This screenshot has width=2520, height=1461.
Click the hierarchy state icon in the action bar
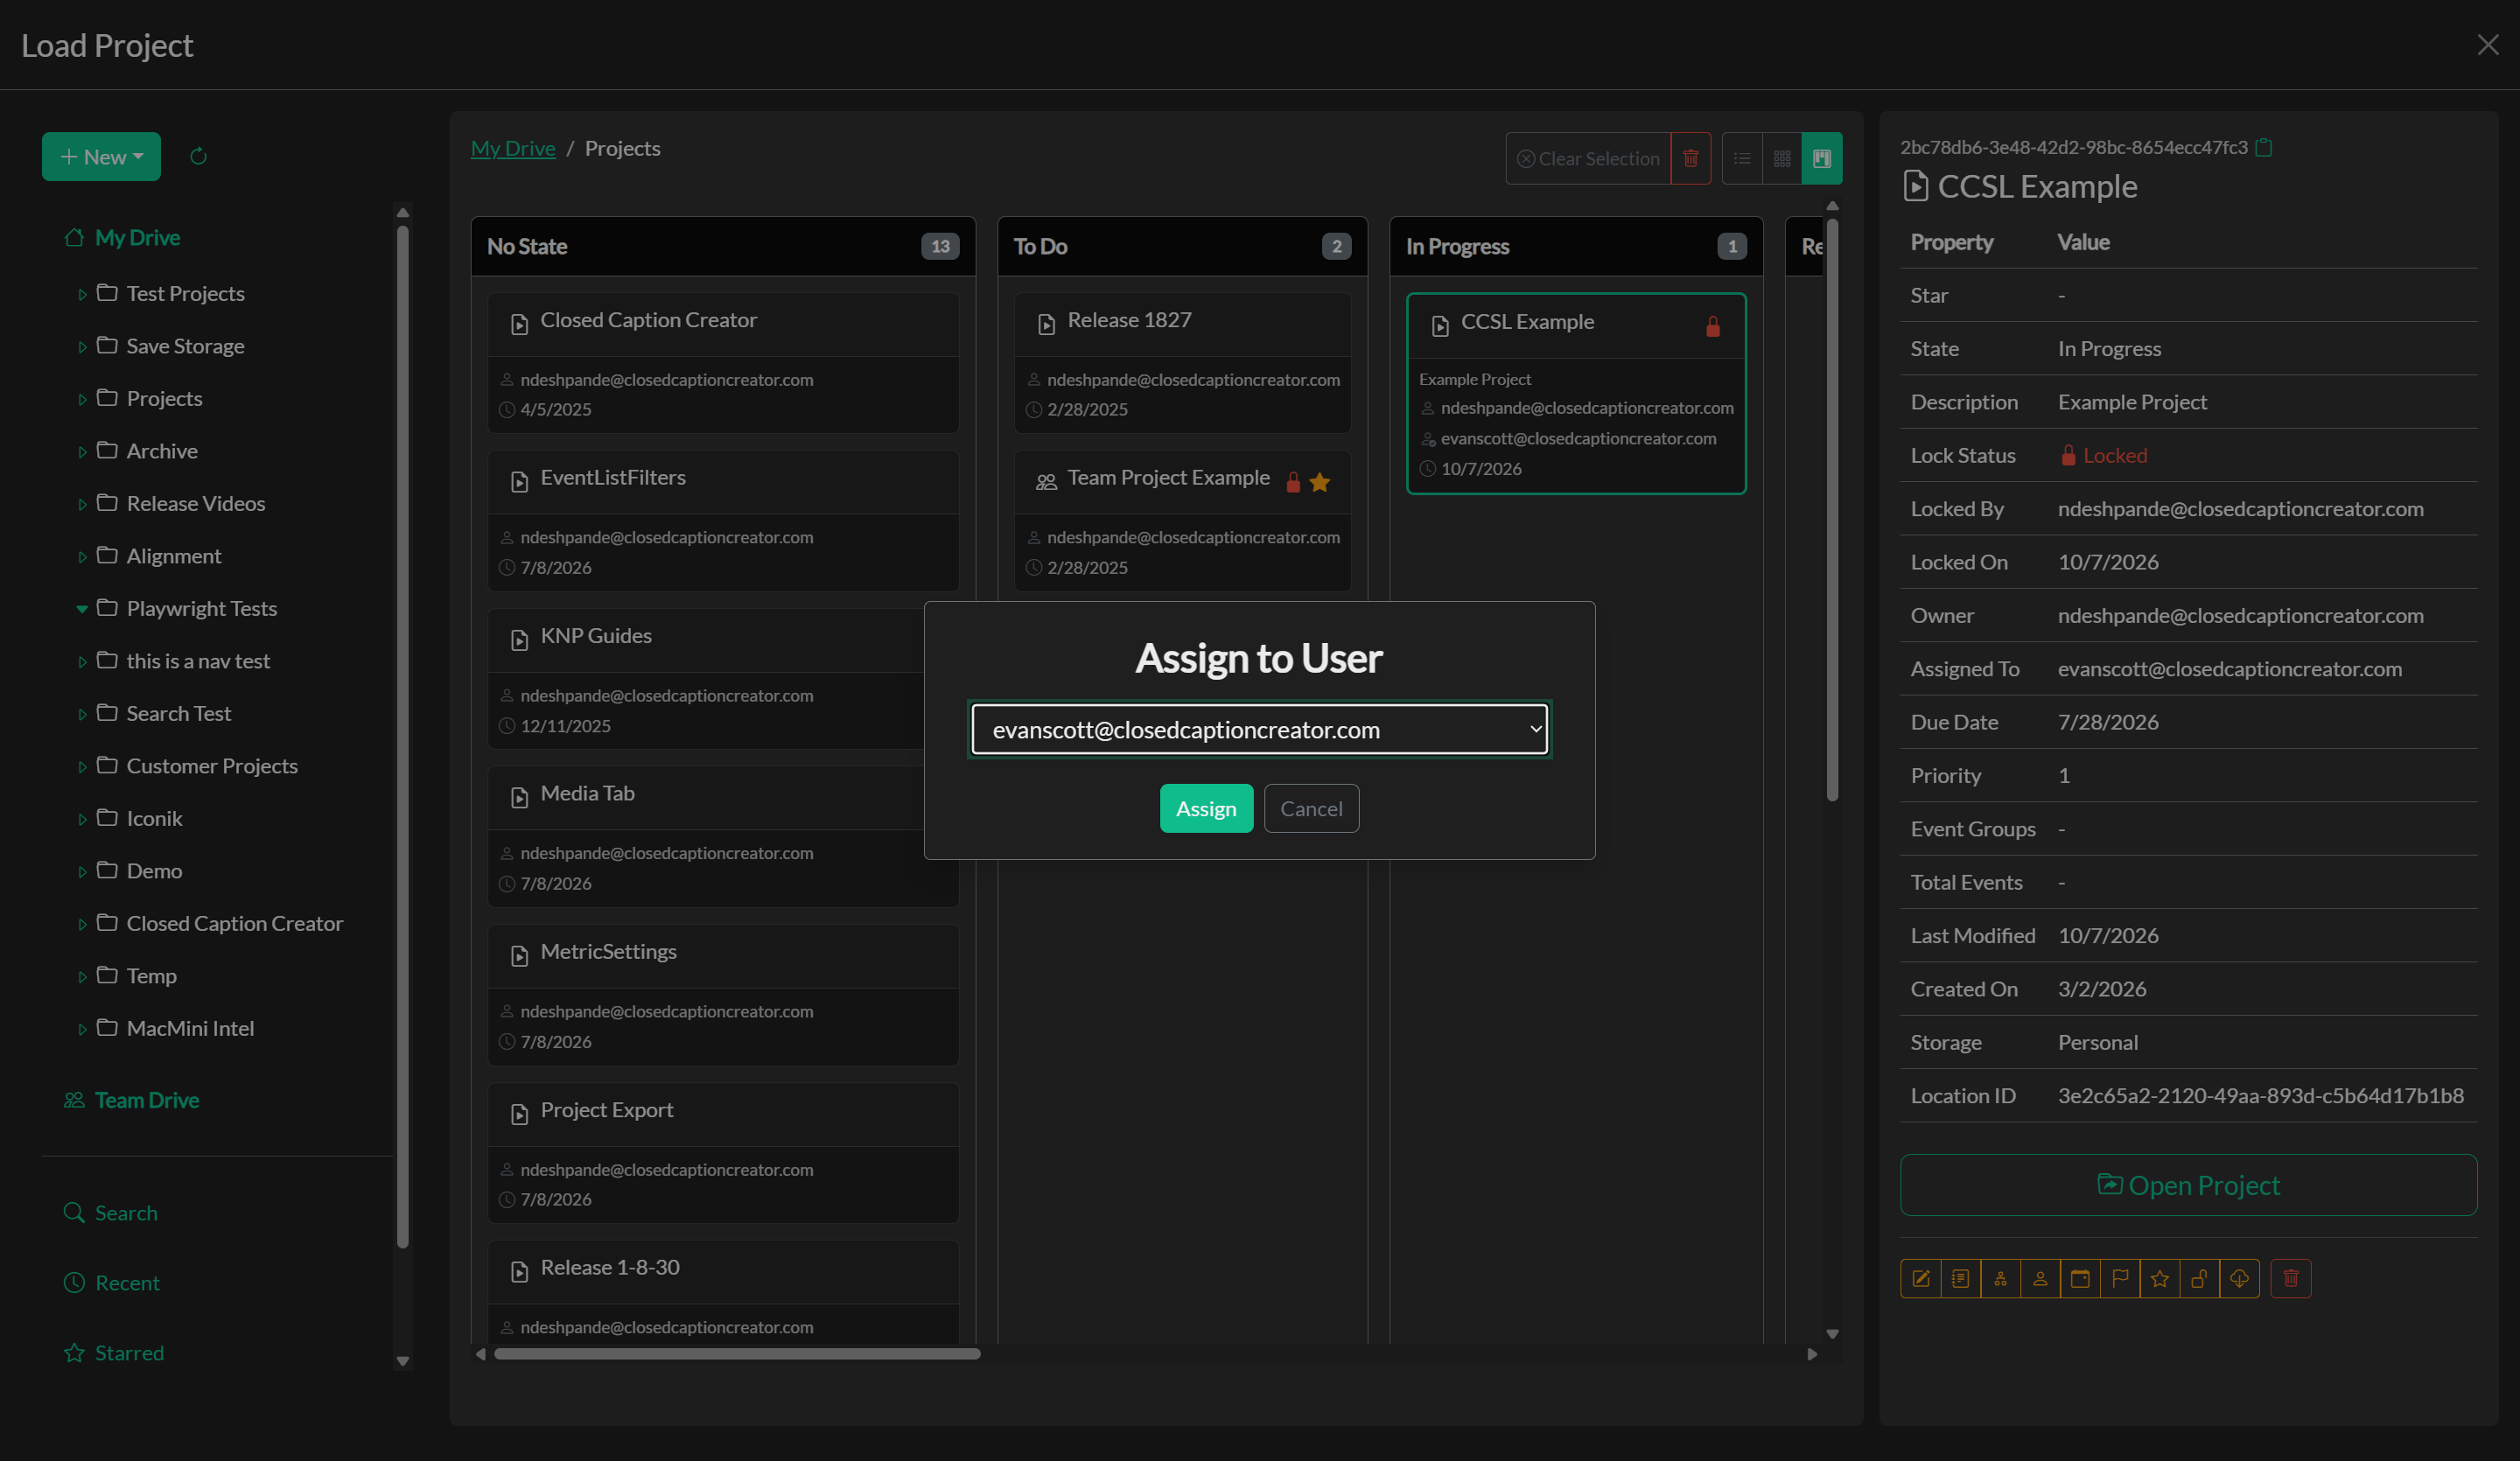2000,1278
